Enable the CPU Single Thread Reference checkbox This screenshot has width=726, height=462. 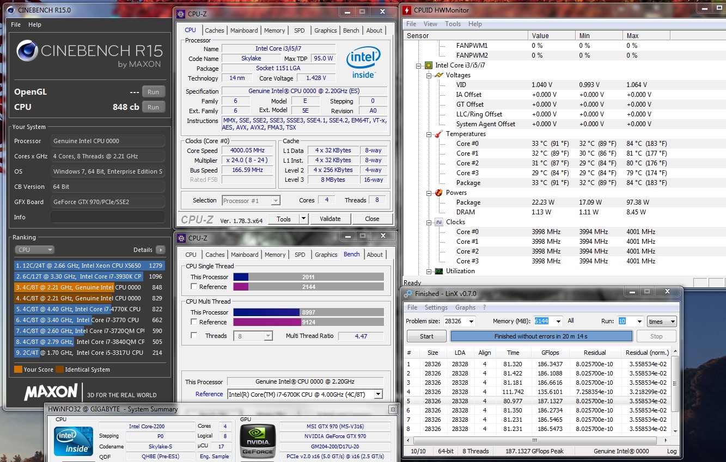point(194,287)
